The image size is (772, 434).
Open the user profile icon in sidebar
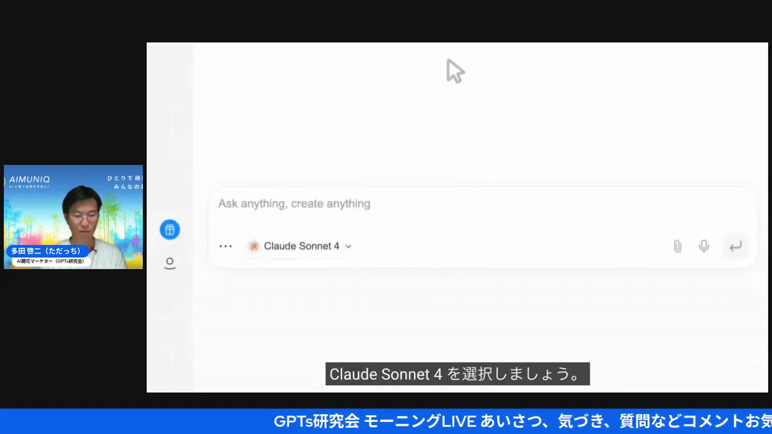(170, 263)
